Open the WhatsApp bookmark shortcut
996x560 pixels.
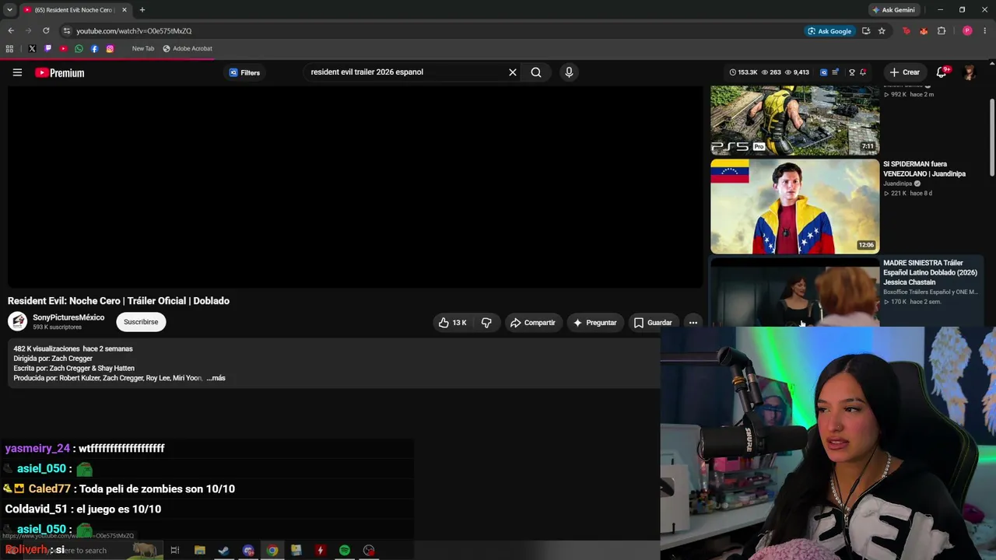[79, 48]
